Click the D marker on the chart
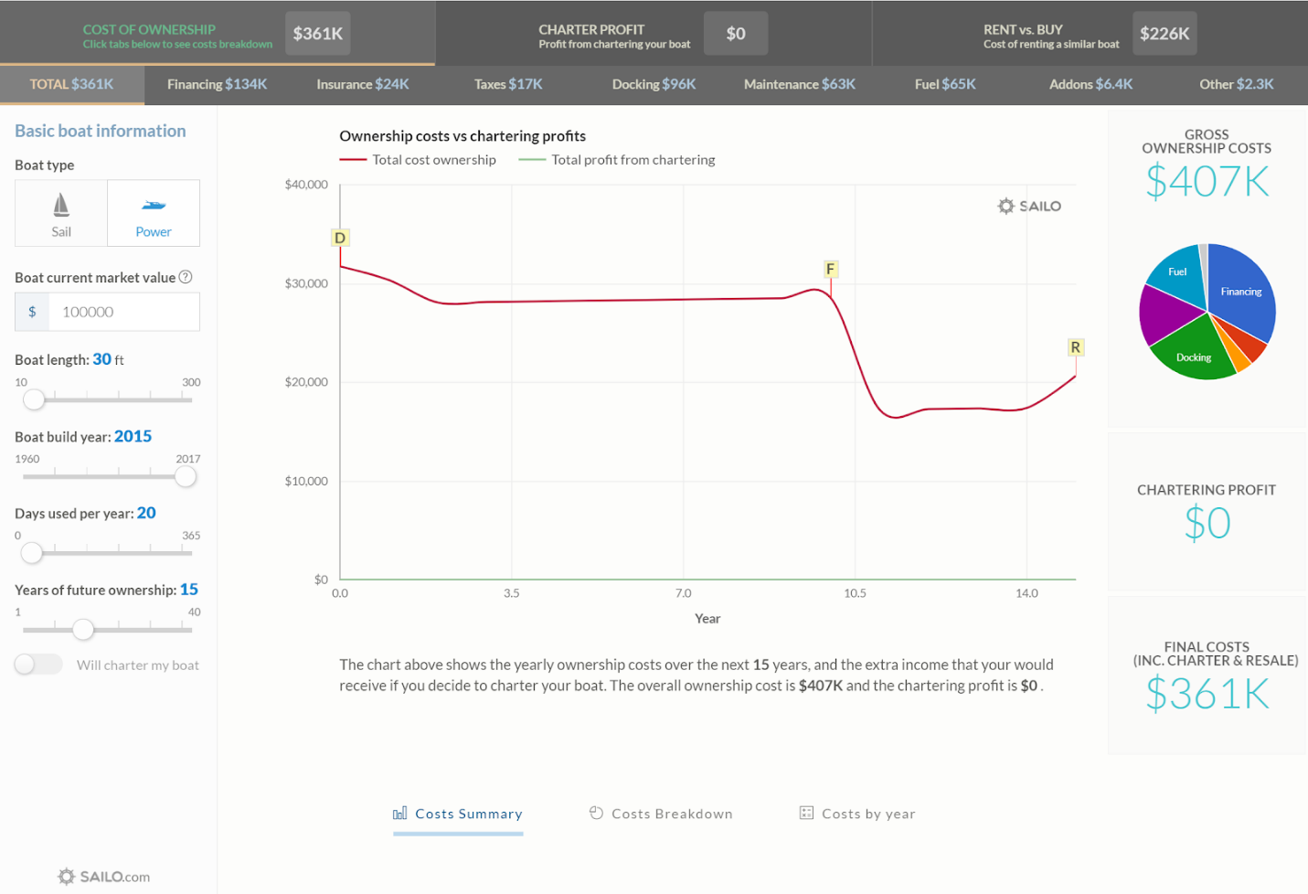Screen dimensions: 1308x894 339,237
